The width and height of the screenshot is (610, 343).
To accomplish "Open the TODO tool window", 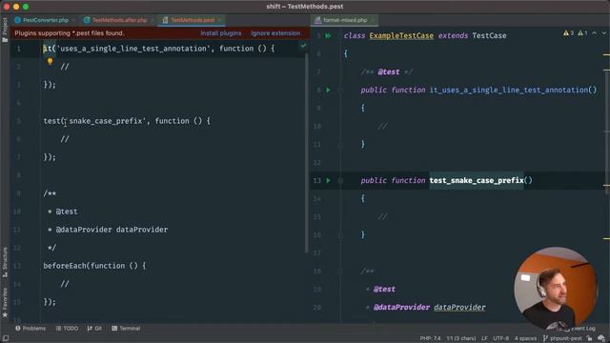I will [67, 328].
